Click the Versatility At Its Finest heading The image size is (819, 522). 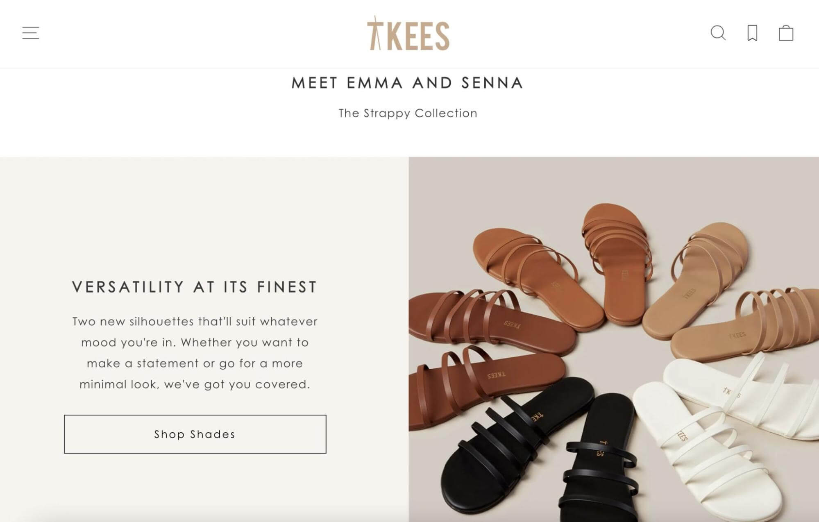click(x=195, y=287)
